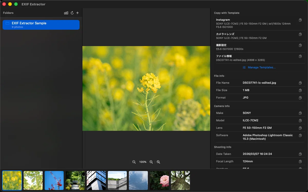Open the tree trunk thumbnail

(x=180, y=180)
